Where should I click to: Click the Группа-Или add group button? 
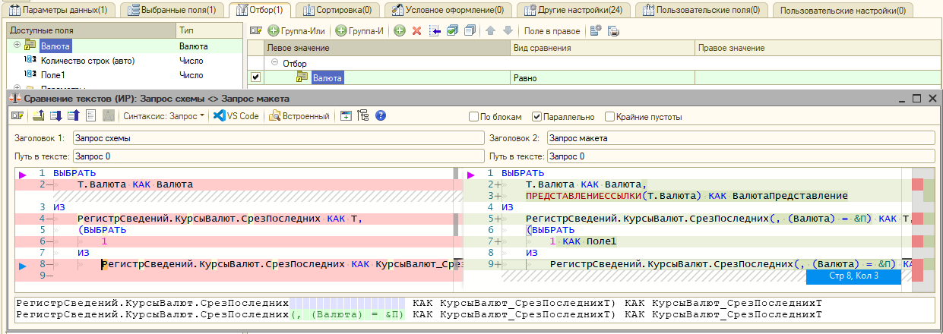click(x=297, y=31)
